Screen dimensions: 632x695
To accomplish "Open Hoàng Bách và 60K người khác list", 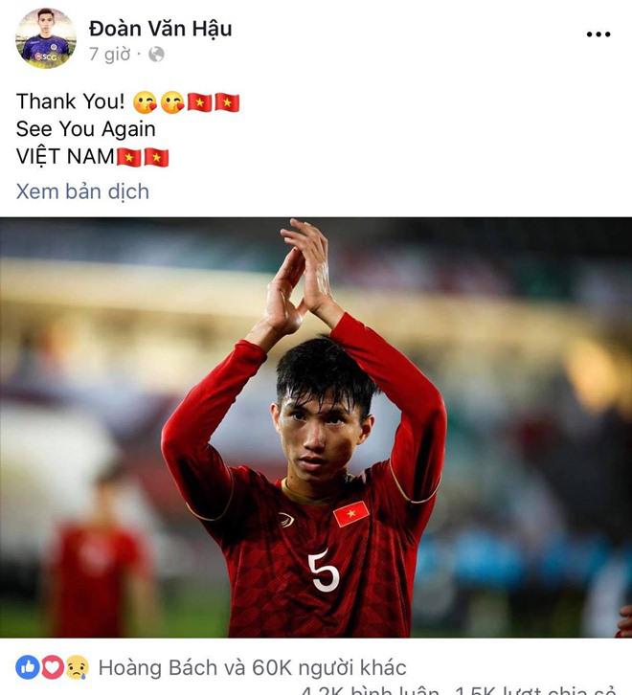I will point(252,667).
